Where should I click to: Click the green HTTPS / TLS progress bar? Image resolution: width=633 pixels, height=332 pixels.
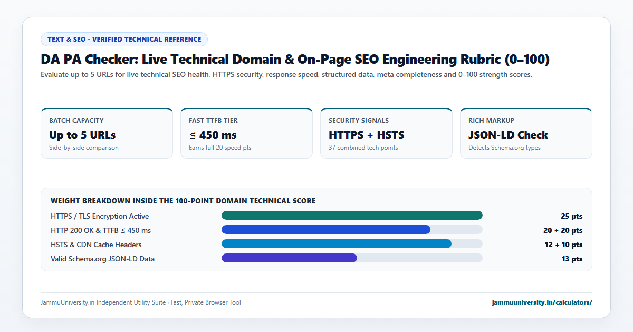click(352, 215)
